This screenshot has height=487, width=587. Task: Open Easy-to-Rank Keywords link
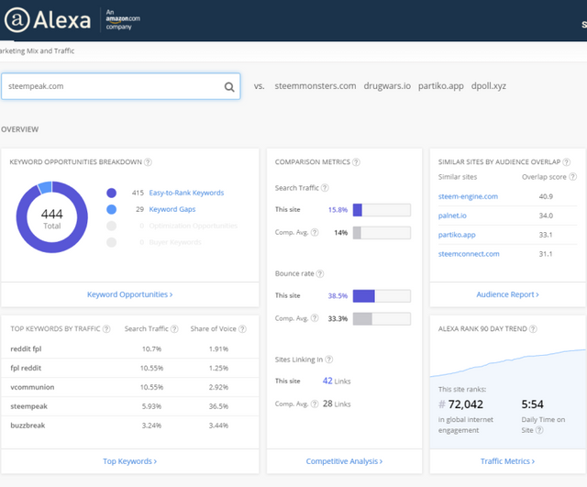tap(186, 193)
